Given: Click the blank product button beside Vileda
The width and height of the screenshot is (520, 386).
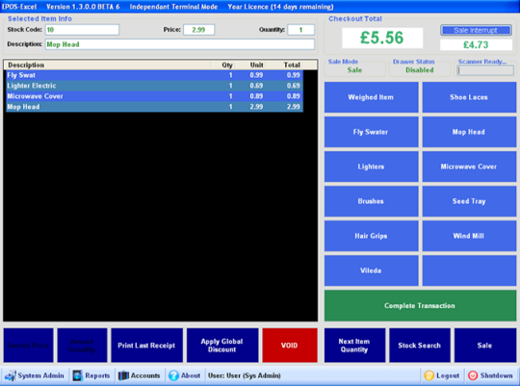Looking at the screenshot, I should (x=469, y=270).
